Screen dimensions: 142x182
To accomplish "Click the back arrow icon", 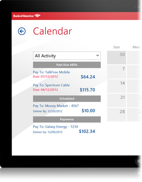I will tap(22, 31).
